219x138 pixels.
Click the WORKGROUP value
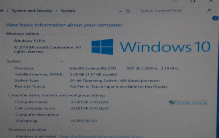[83, 121]
